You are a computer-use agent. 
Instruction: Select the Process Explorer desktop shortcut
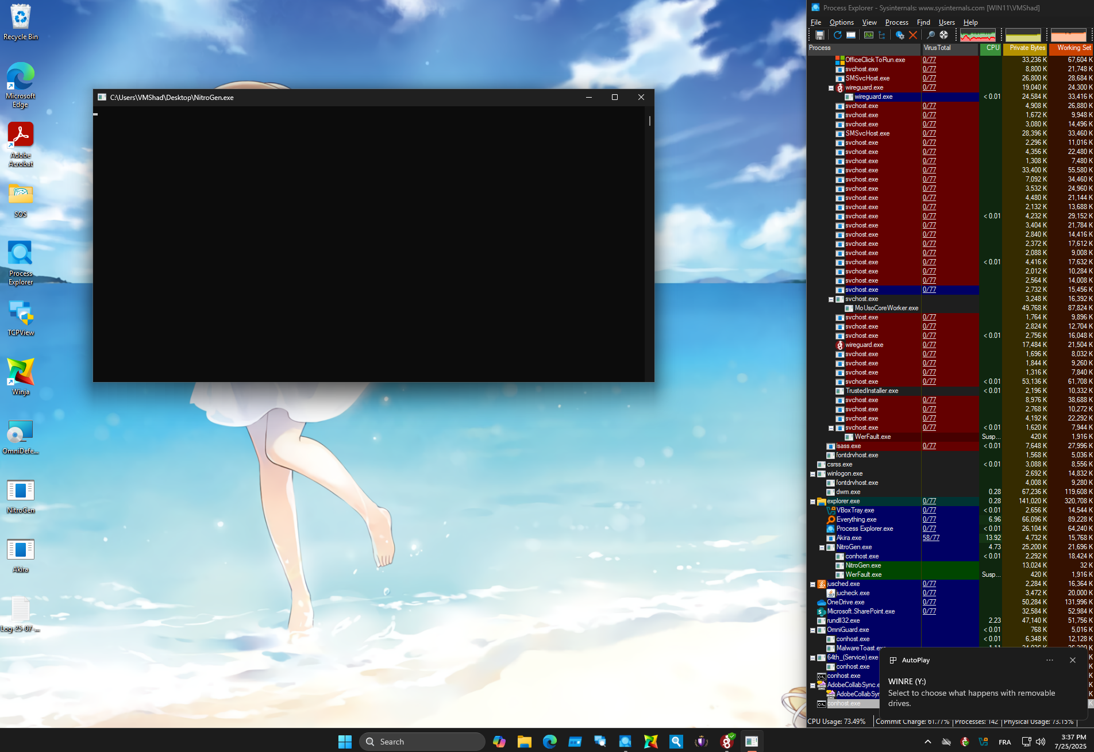click(21, 262)
